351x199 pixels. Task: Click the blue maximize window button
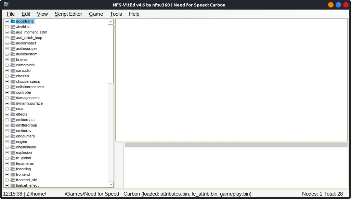(x=338, y=5)
